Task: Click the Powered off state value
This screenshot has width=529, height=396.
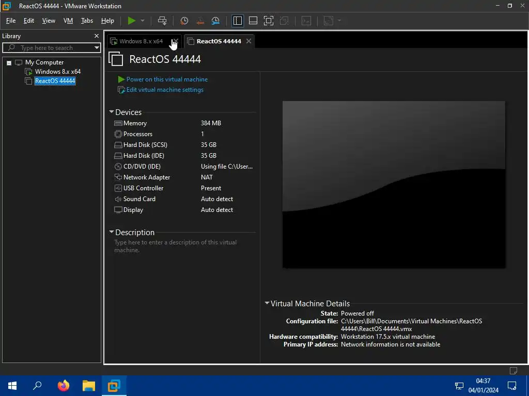Action: point(357,313)
